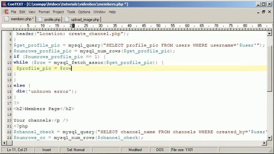Restore the inner document window
Viewport: 274px width, 154px height.
coord(264,12)
